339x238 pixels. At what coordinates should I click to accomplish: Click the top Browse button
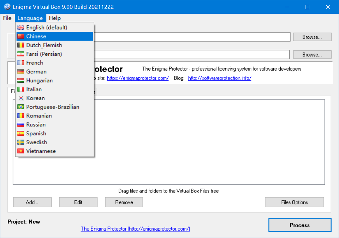[312, 37]
